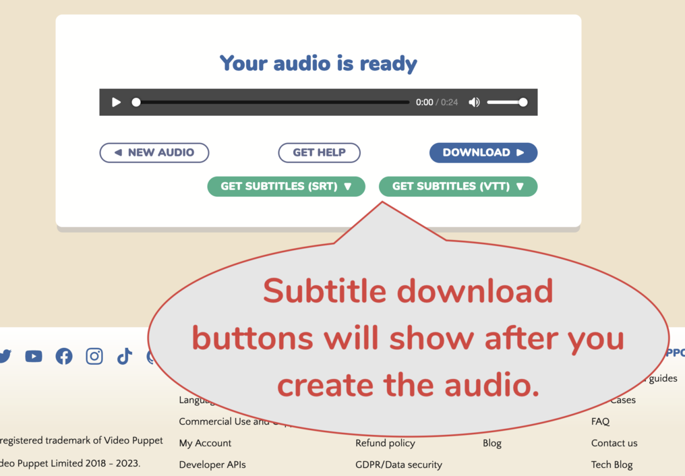The height and width of the screenshot is (476, 685).
Task: Open the Facebook social icon
Action: (x=64, y=357)
